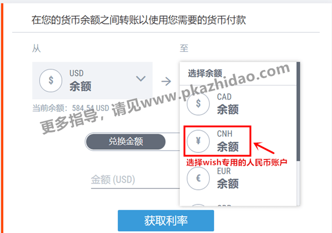Open the USD 余额 source balance selector
The image size is (332, 233).
[x=92, y=80]
